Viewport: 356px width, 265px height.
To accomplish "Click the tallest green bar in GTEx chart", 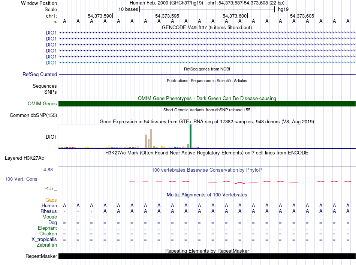I will (x=190, y=136).
